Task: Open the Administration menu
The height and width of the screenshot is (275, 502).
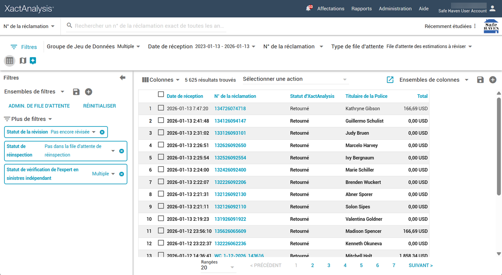Action: tap(395, 8)
